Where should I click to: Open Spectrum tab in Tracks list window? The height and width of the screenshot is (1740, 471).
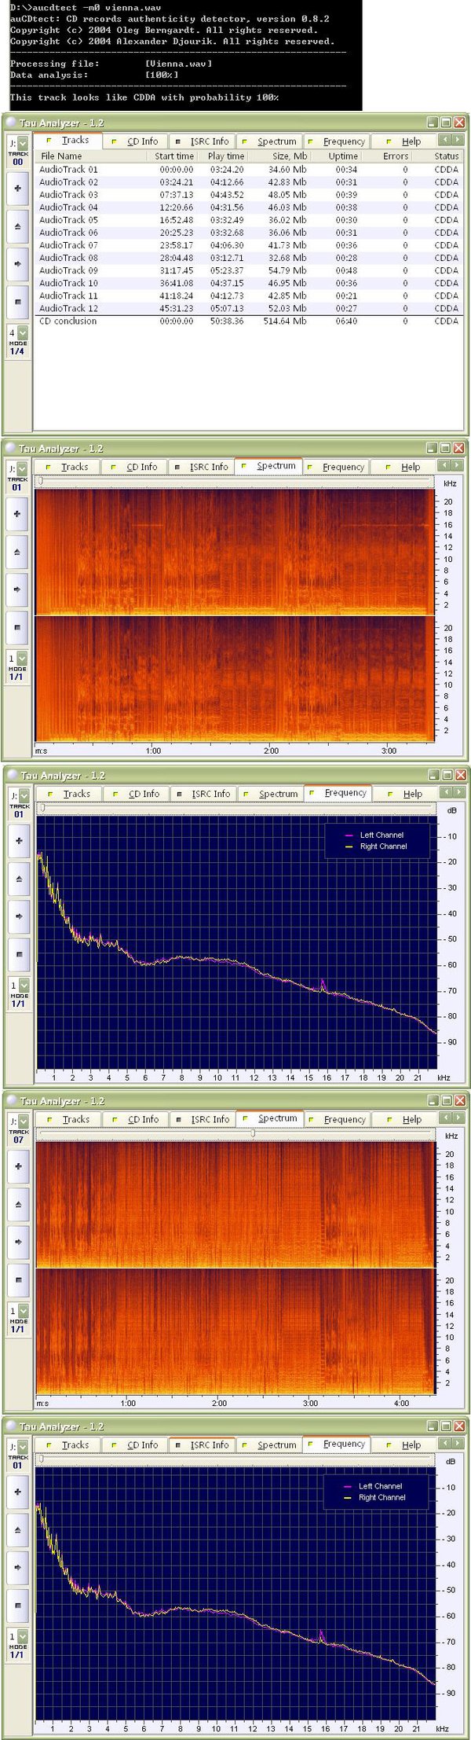[269, 141]
